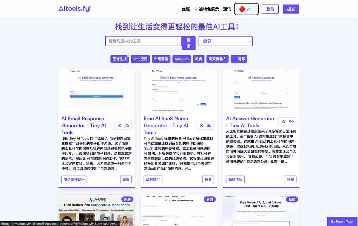Click the 搜索 button
The image size is (358, 226).
click(x=189, y=43)
